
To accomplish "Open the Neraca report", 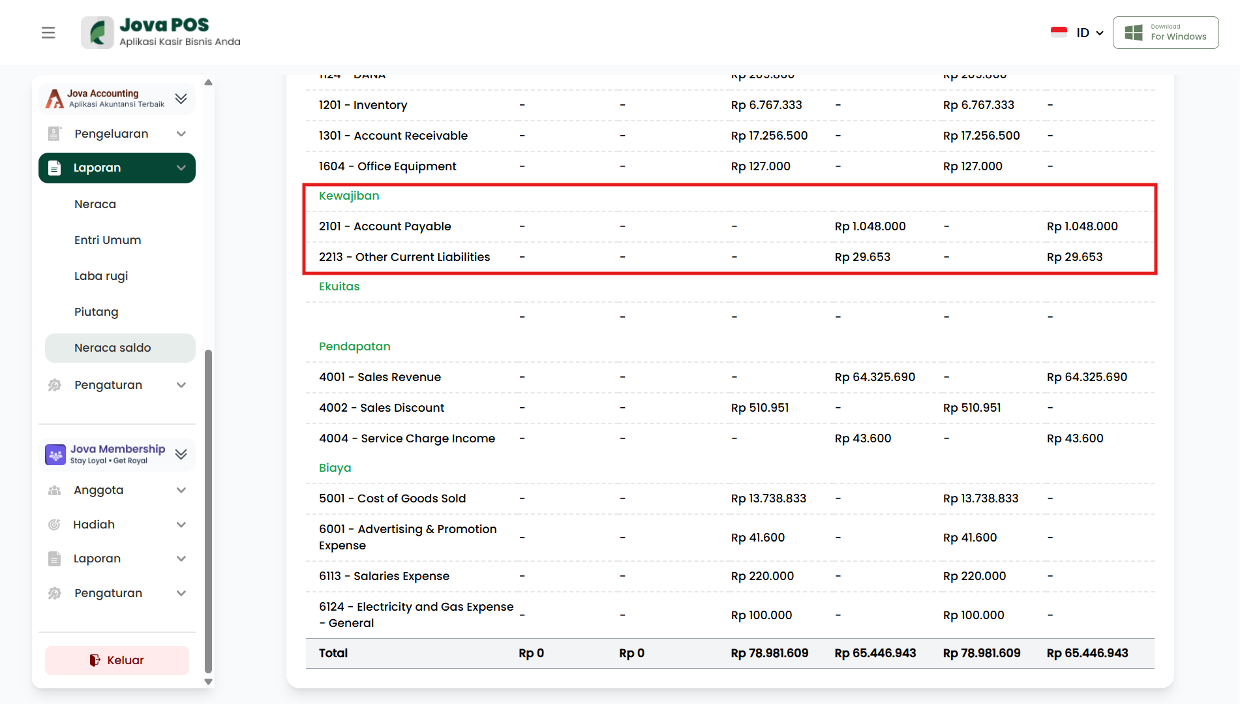I will pyautogui.click(x=95, y=204).
